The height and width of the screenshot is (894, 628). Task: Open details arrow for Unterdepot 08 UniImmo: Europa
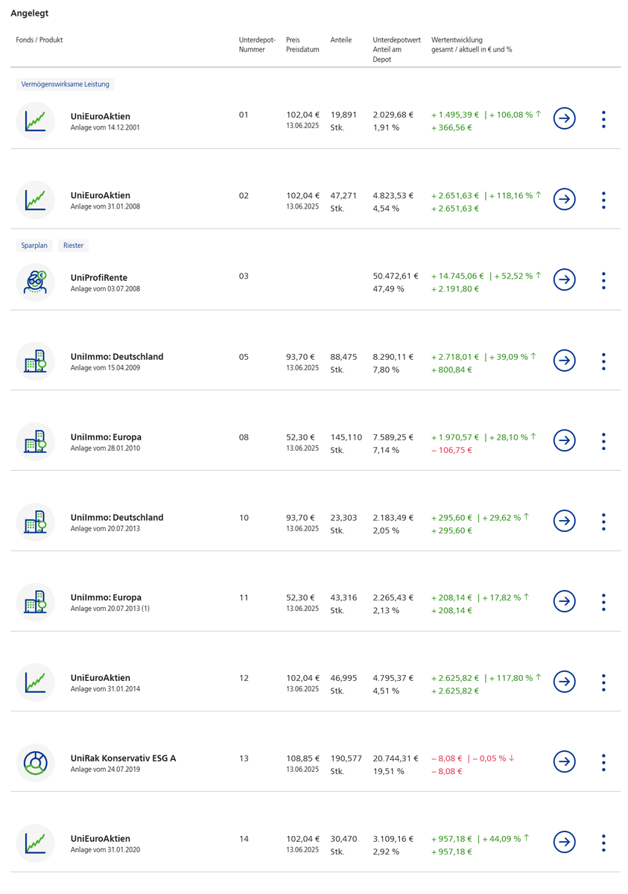click(x=565, y=440)
